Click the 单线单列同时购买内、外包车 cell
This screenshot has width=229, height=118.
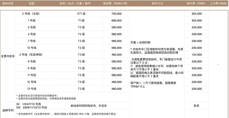point(89,106)
